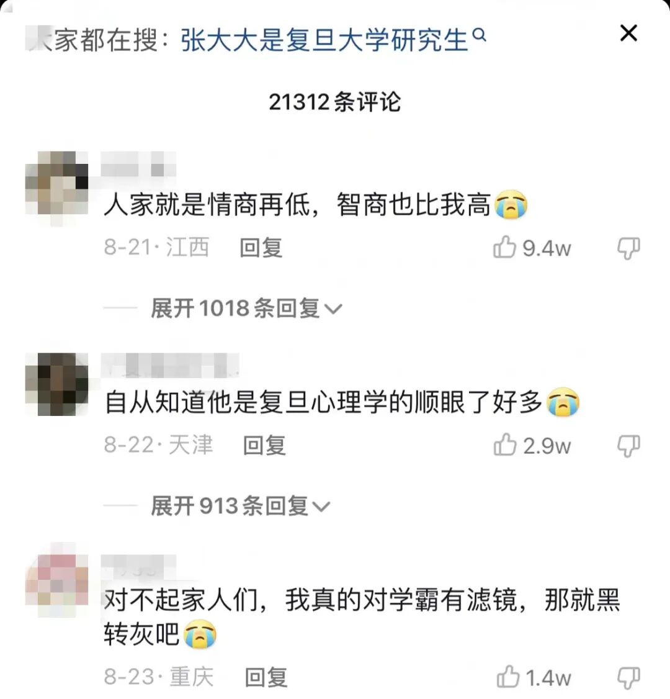The width and height of the screenshot is (670, 699).
Task: Like the comment with 1.4w likes
Action: pos(508,677)
